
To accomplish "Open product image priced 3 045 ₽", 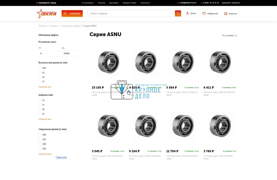I will [108, 126].
